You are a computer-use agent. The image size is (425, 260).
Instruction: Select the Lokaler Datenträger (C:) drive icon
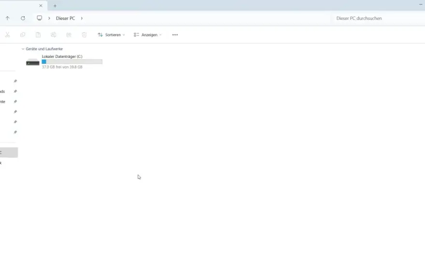(x=33, y=62)
